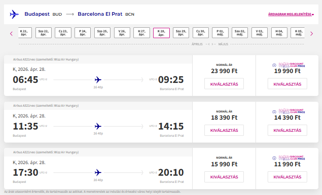
Task: Select normal price 18 390 Ft Kiválasztás
Action: coord(224,130)
